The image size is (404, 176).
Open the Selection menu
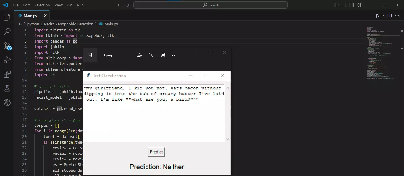42,5
